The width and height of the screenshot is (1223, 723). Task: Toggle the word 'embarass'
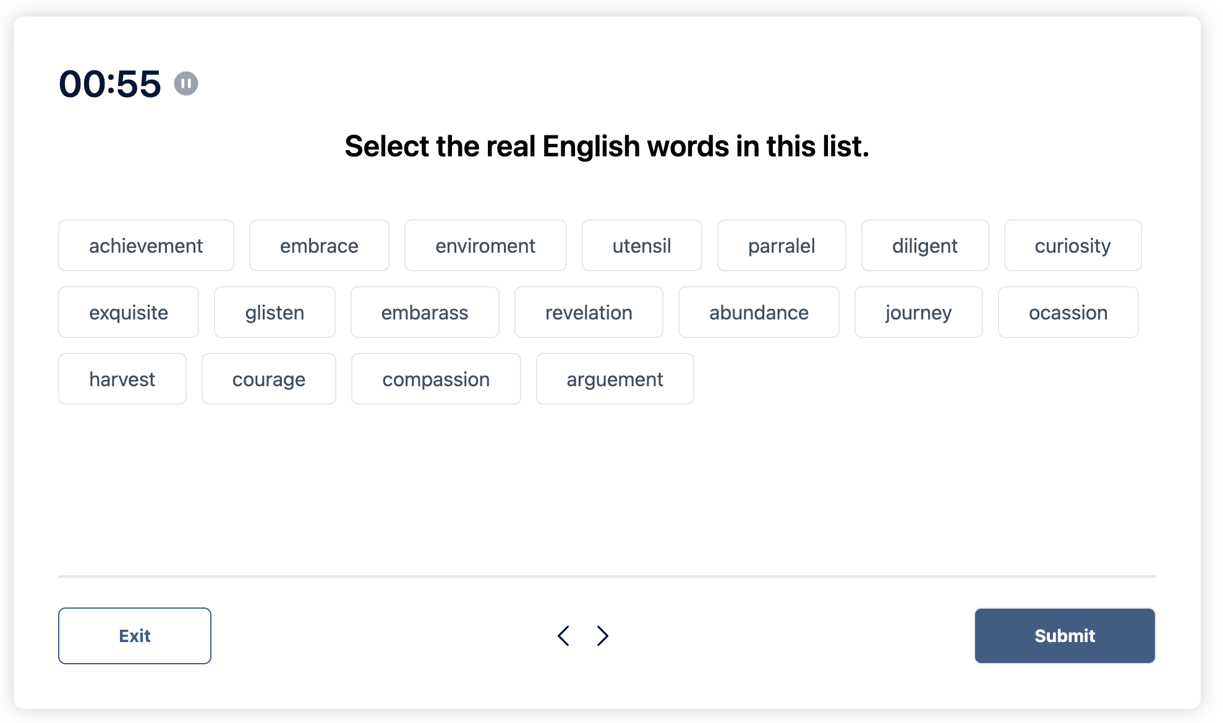[x=425, y=312]
